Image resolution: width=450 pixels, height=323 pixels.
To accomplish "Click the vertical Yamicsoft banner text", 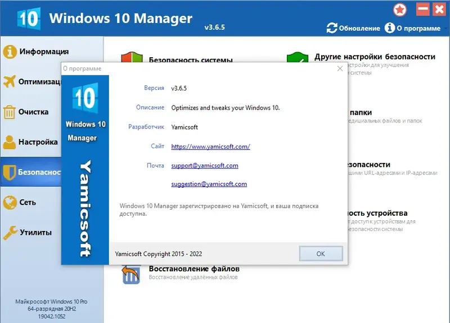I will coord(85,208).
